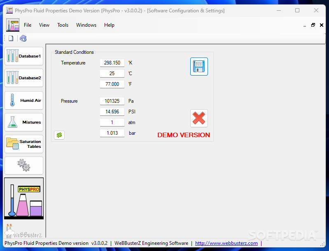Image resolution: width=329 pixels, height=251 pixels.
Task: Click the floppy disk save icon
Action: point(199,67)
